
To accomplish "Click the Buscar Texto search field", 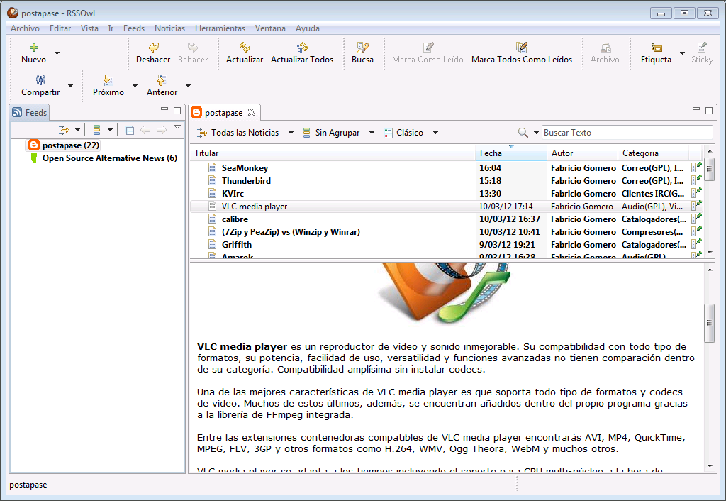I will click(x=627, y=133).
